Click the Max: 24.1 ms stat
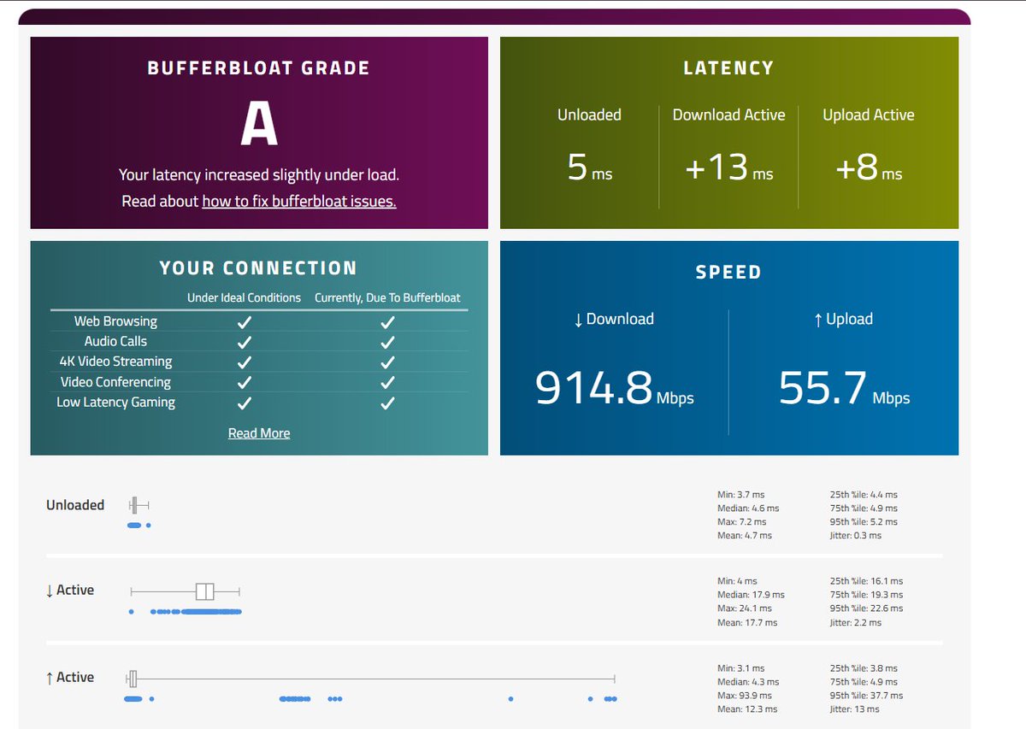Image resolution: width=1026 pixels, height=729 pixels. (745, 608)
